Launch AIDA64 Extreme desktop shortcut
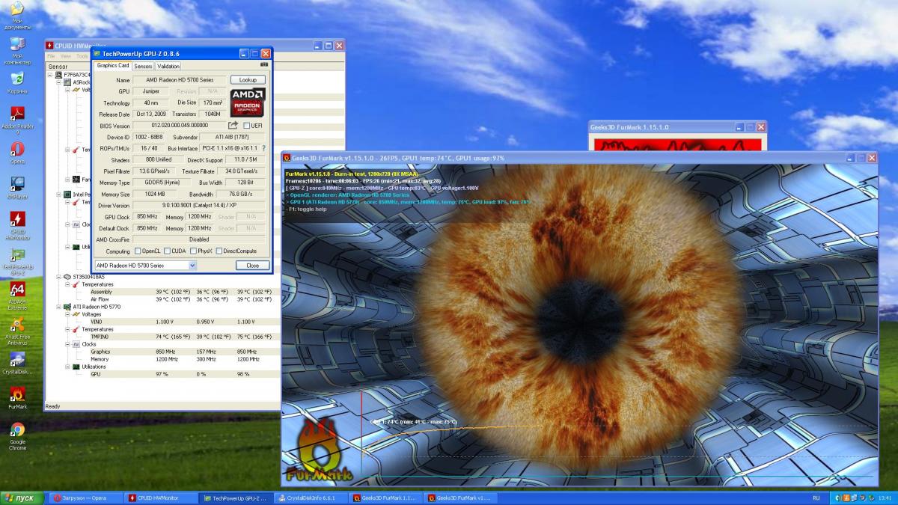This screenshot has width=898, height=505. coord(16,294)
